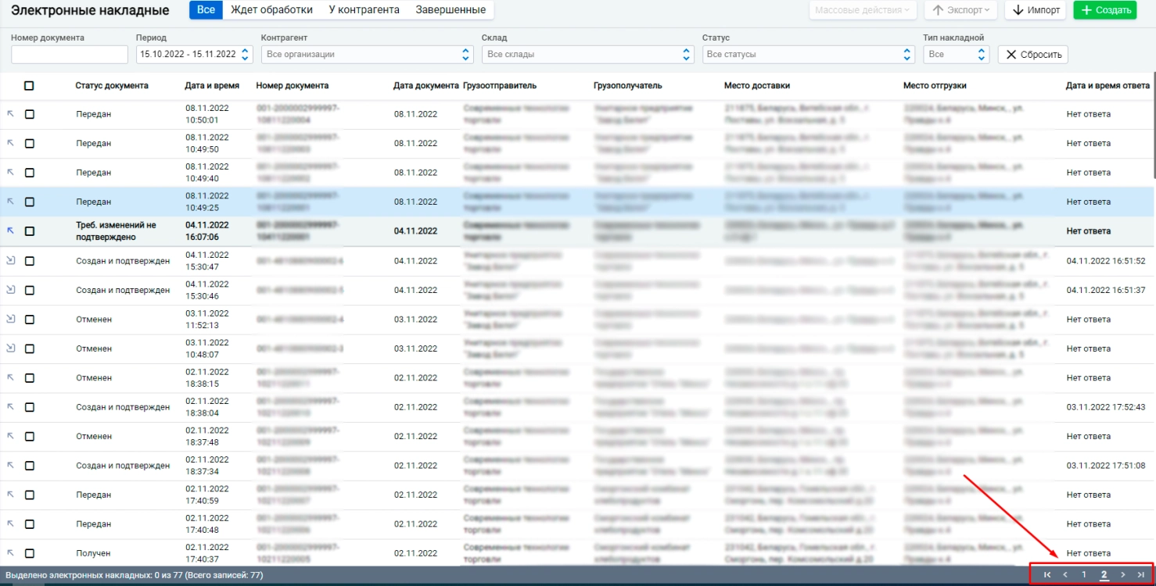1156x586 pixels.
Task: Click outgoing arrow icon in 08.11.2022 10:49:50 row
Action: (x=11, y=143)
